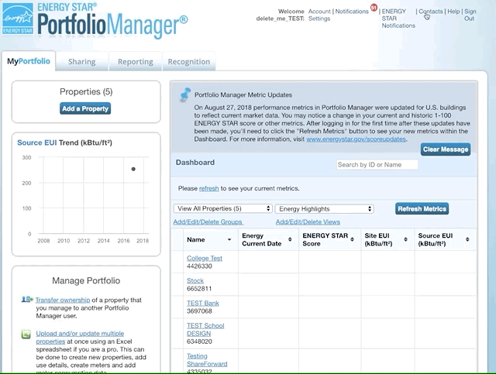Sort by ENERGY STAR Score column
Image resolution: width=496 pixels, height=374 pixels.
[x=352, y=239]
